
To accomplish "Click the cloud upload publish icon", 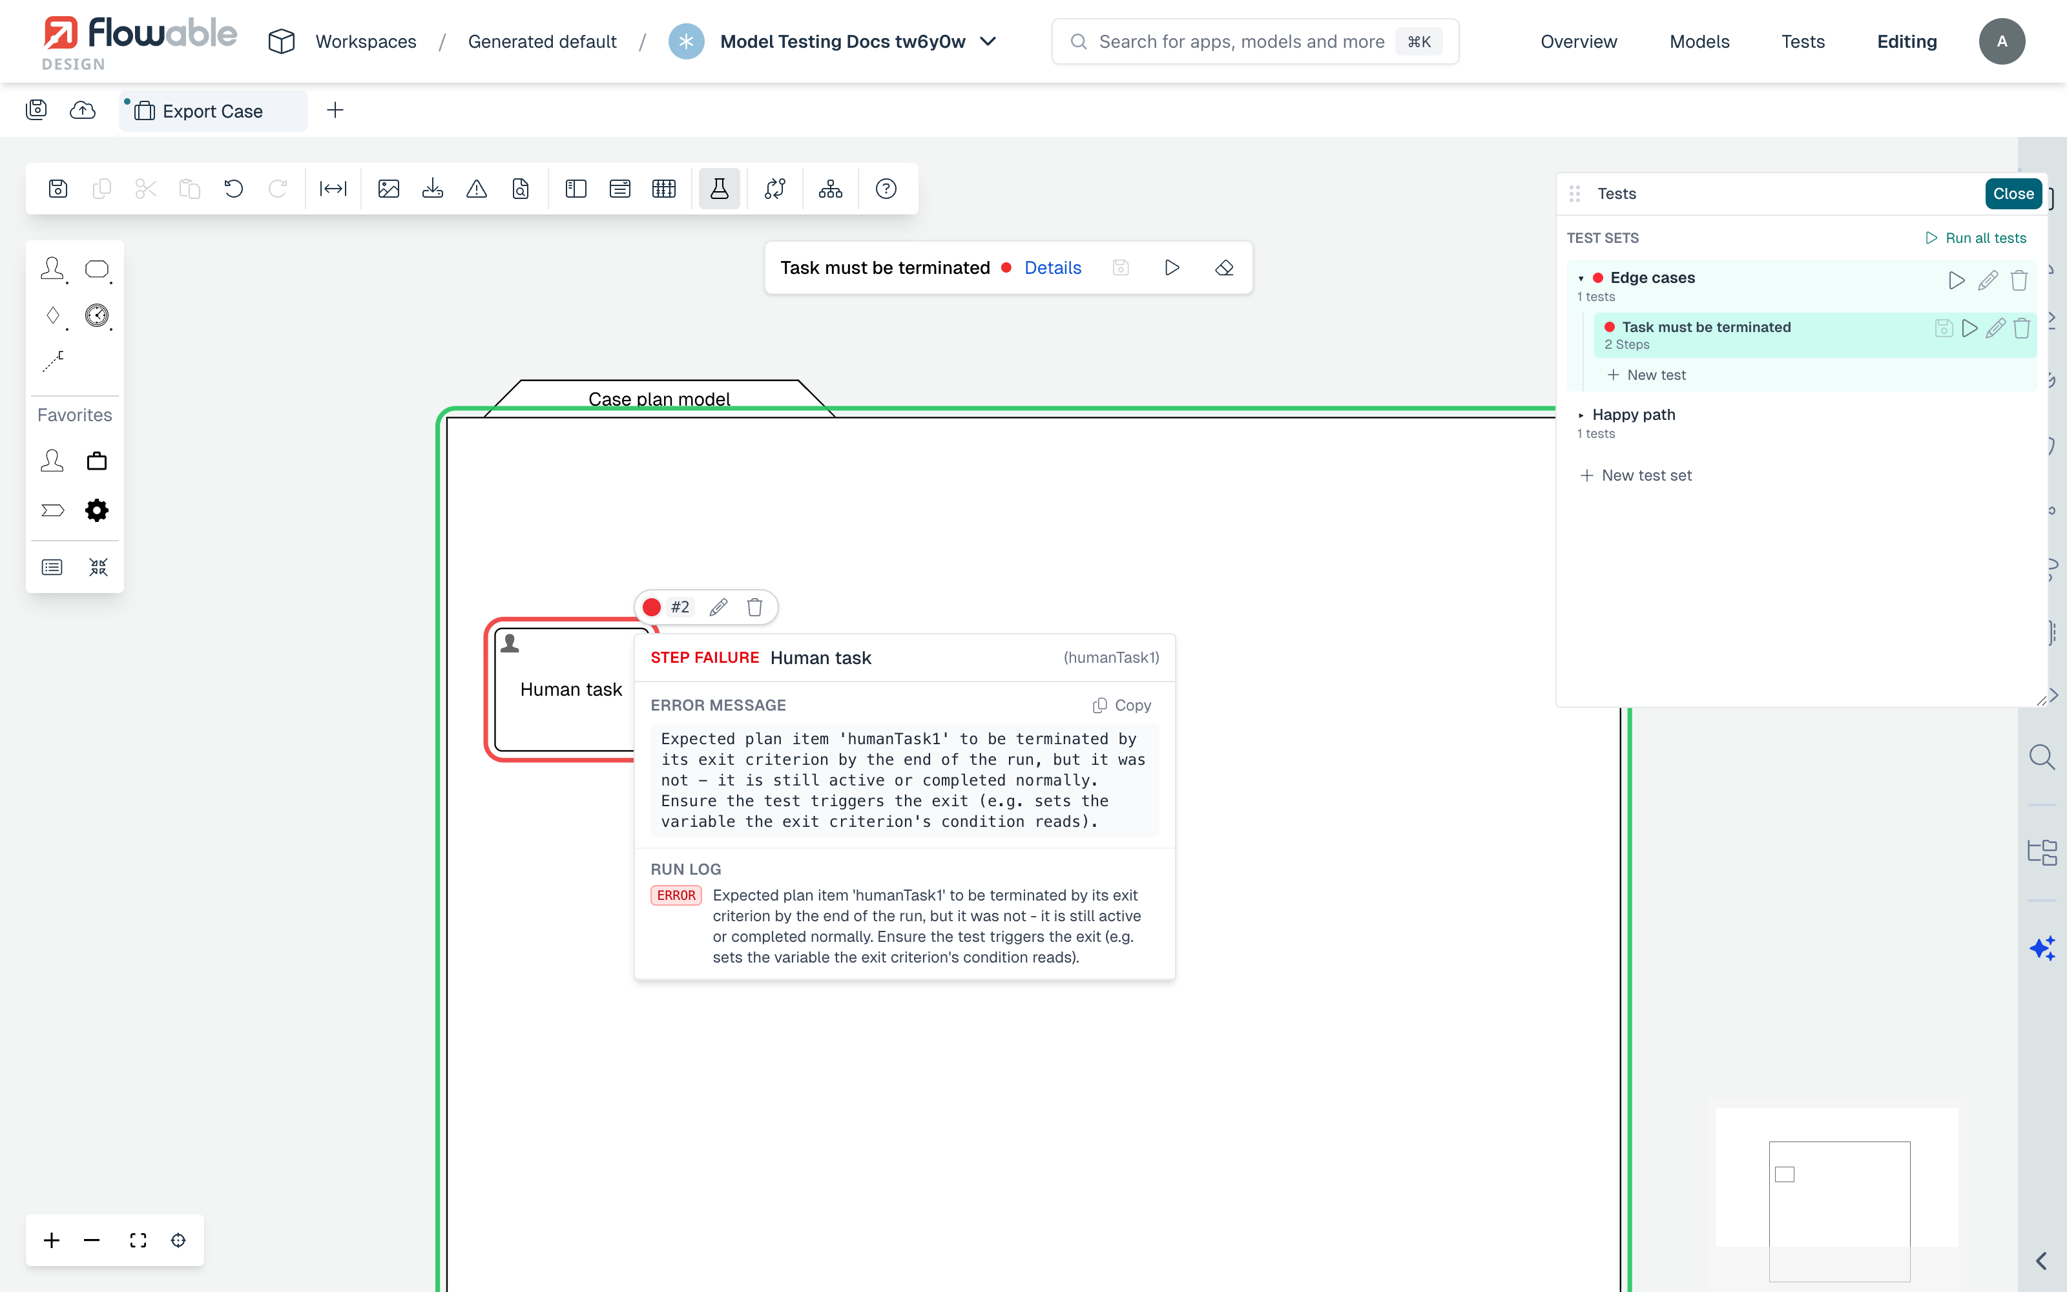I will point(83,110).
